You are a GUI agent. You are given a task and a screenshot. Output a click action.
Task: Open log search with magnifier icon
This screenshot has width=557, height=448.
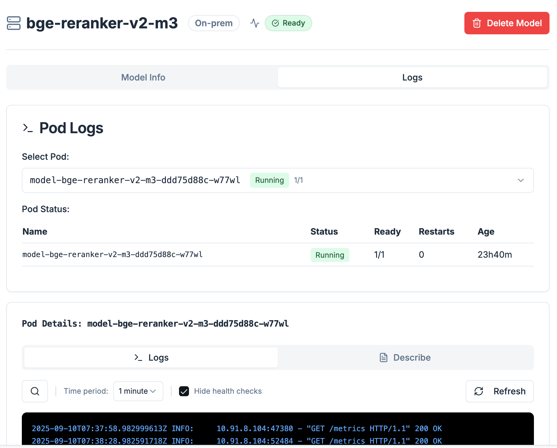point(35,391)
